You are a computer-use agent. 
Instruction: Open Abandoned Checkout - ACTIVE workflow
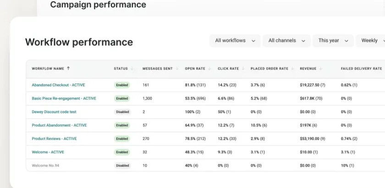(x=59, y=85)
